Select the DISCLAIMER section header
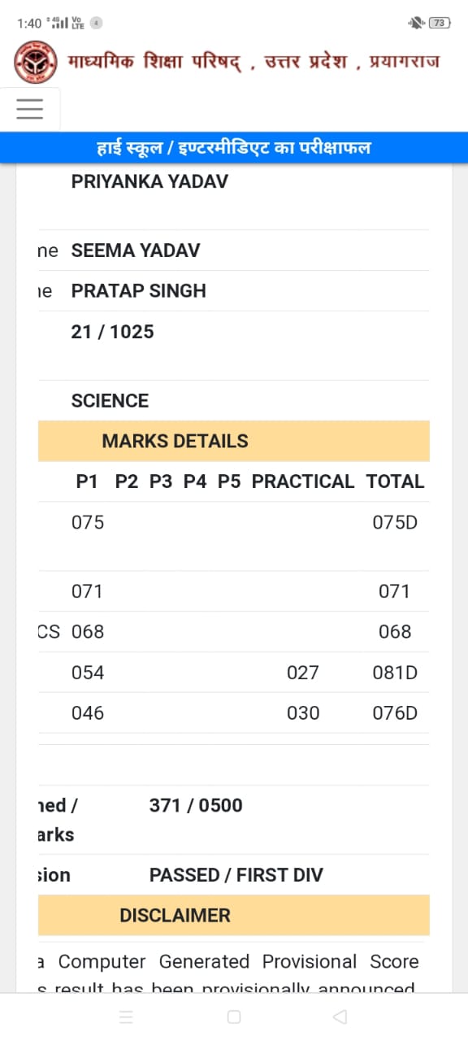Screen dimensions: 468x1041 [234, 915]
